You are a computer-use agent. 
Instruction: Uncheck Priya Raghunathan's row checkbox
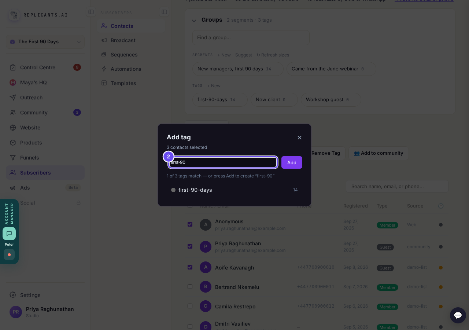tap(190, 246)
